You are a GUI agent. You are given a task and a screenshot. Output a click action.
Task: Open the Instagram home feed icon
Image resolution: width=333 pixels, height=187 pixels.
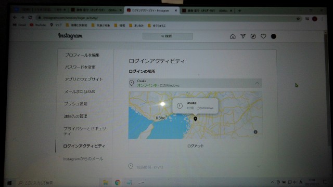tap(233, 36)
